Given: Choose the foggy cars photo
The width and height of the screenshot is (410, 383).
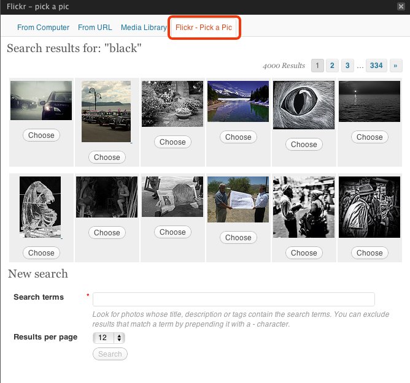Looking at the screenshot, I should pyautogui.click(x=41, y=135).
